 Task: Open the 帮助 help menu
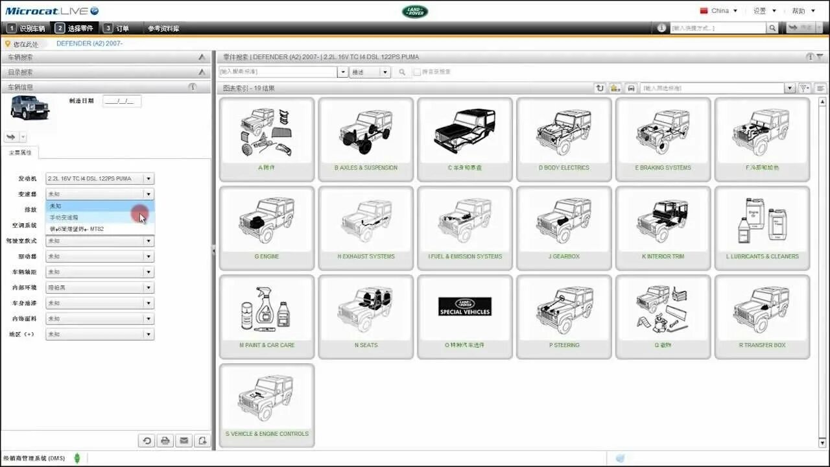803,10
